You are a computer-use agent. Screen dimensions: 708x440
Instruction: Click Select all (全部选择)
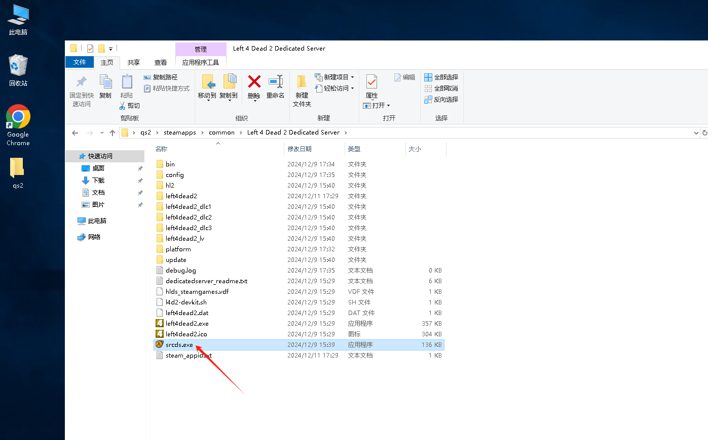coord(441,77)
